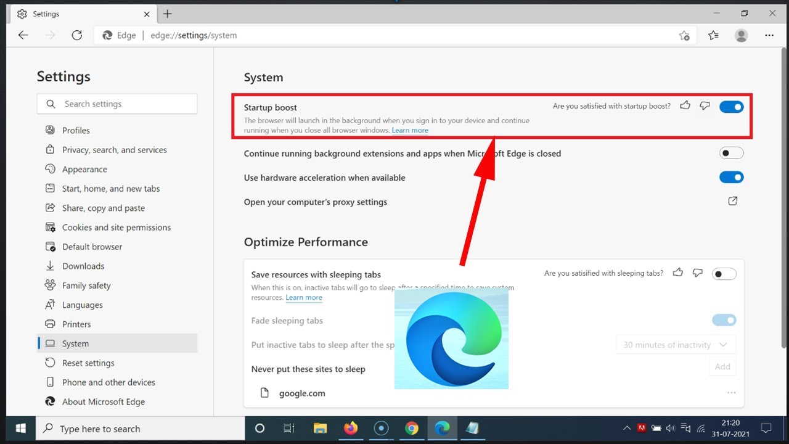
Task: Open the Favorites list icon
Action: (x=713, y=35)
